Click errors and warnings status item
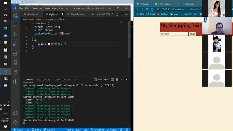 [36, 130]
